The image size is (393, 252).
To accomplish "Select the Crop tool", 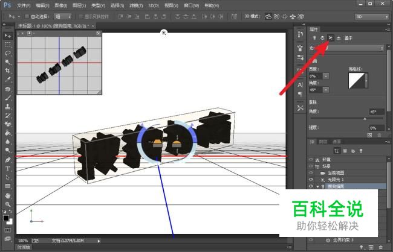I will [x=8, y=71].
